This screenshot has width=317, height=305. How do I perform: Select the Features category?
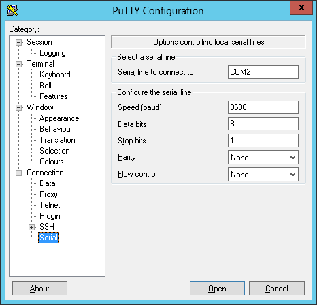(54, 96)
